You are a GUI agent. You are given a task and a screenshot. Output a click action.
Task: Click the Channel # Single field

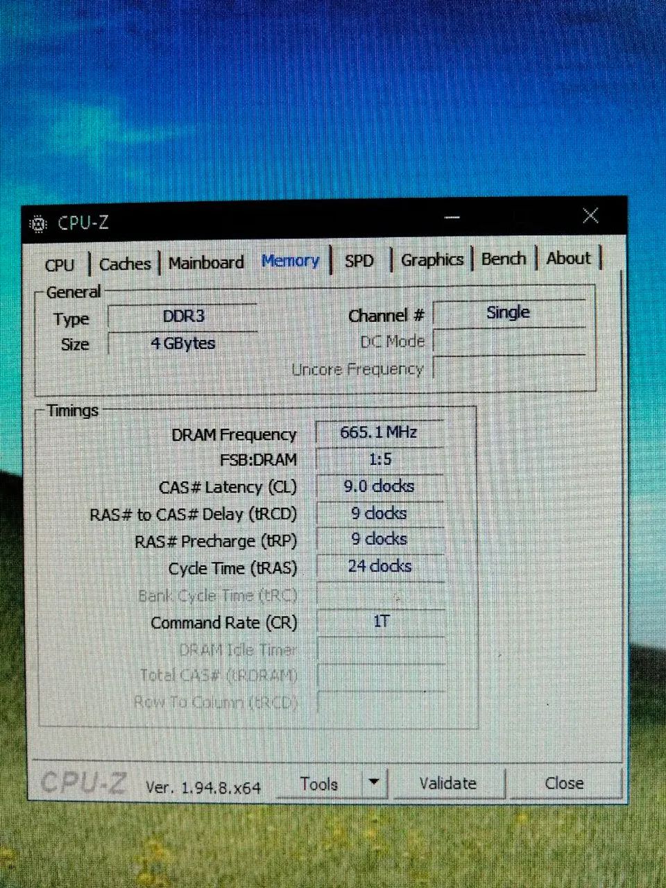tap(509, 313)
